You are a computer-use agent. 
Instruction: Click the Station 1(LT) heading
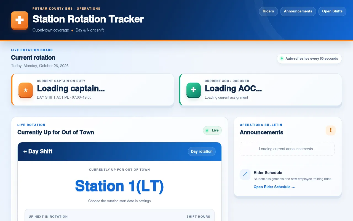[119, 186]
